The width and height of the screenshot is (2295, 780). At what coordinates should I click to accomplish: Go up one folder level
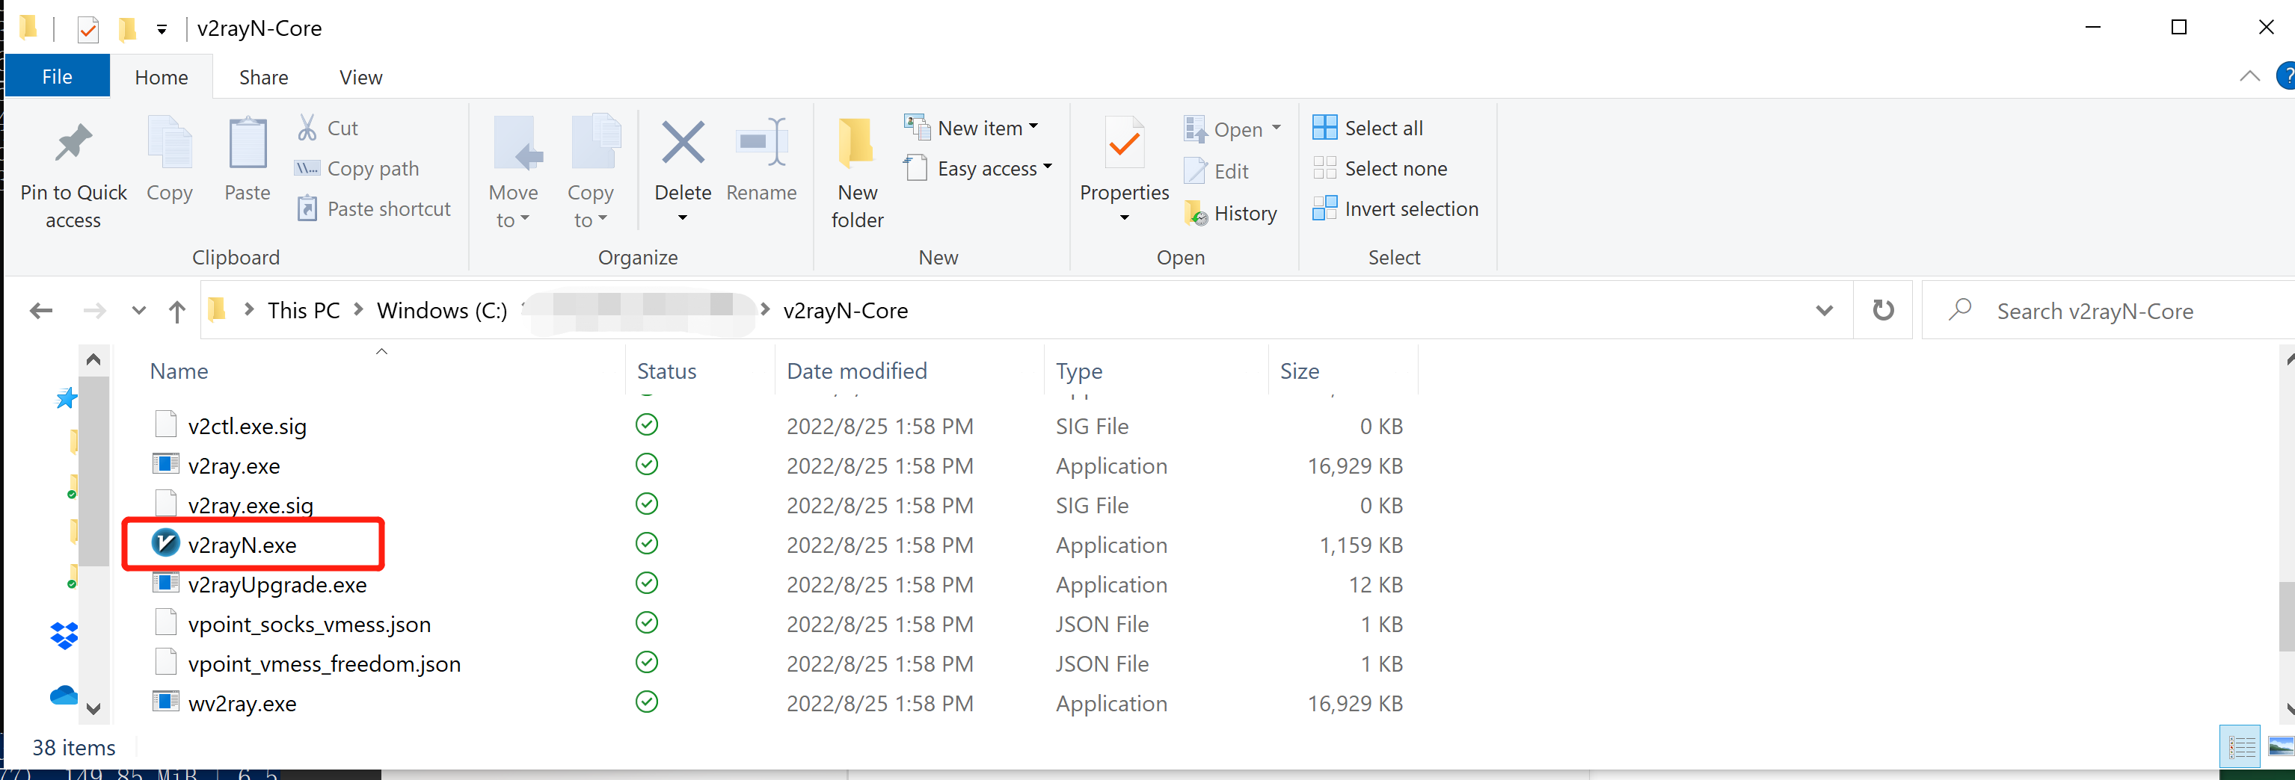tap(176, 312)
